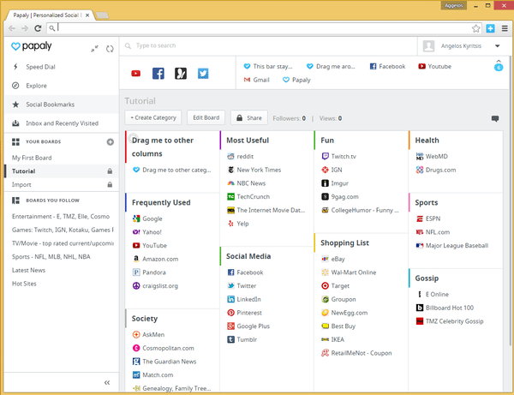This screenshot has width=514, height=395.
Task: Open the AskMen bookmark
Action: (148, 335)
